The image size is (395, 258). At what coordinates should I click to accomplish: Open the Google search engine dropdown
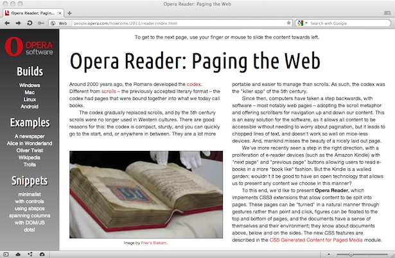[303, 23]
